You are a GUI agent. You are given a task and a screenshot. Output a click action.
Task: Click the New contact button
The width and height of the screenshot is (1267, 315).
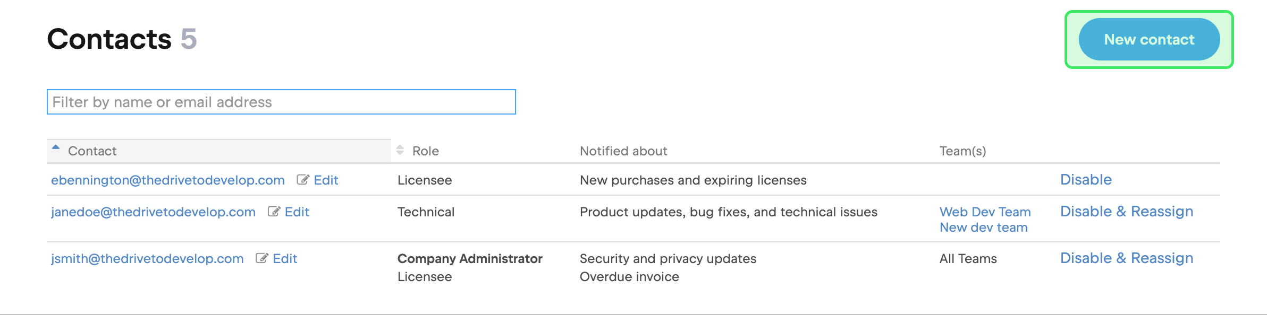pyautogui.click(x=1148, y=40)
